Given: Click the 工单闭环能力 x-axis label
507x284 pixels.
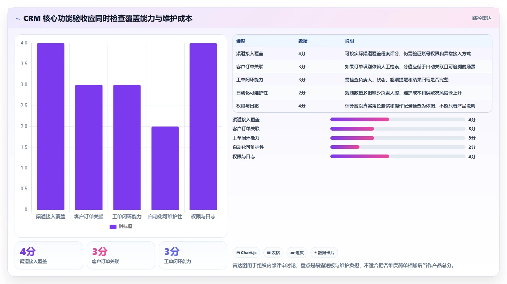Looking at the screenshot, I should [x=127, y=216].
